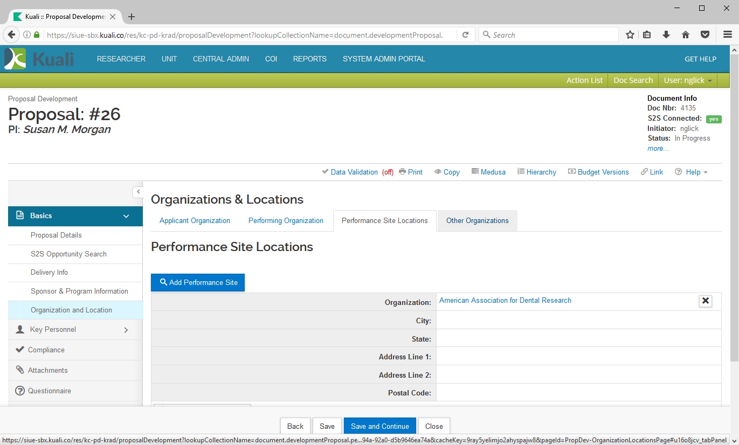Click in the browser Search field

tap(550, 35)
